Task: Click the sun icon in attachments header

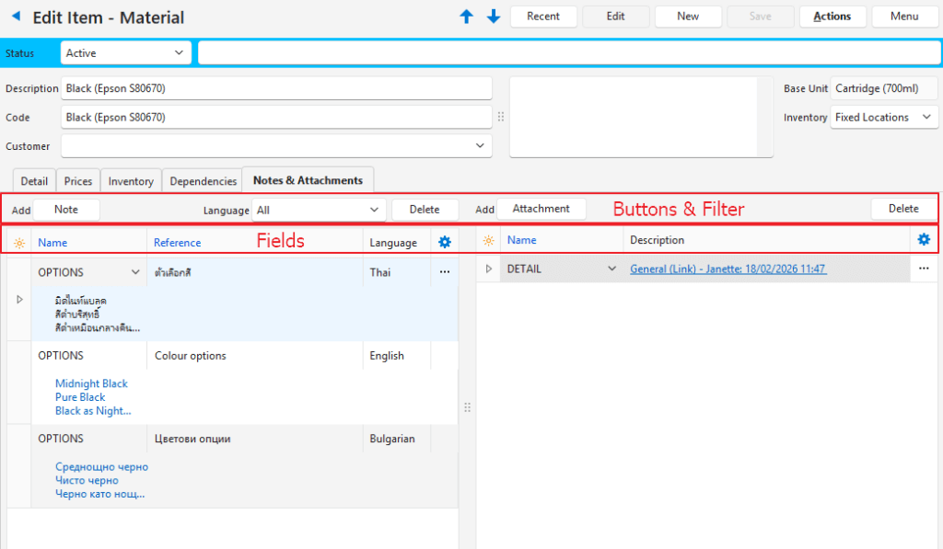Action: click(489, 241)
